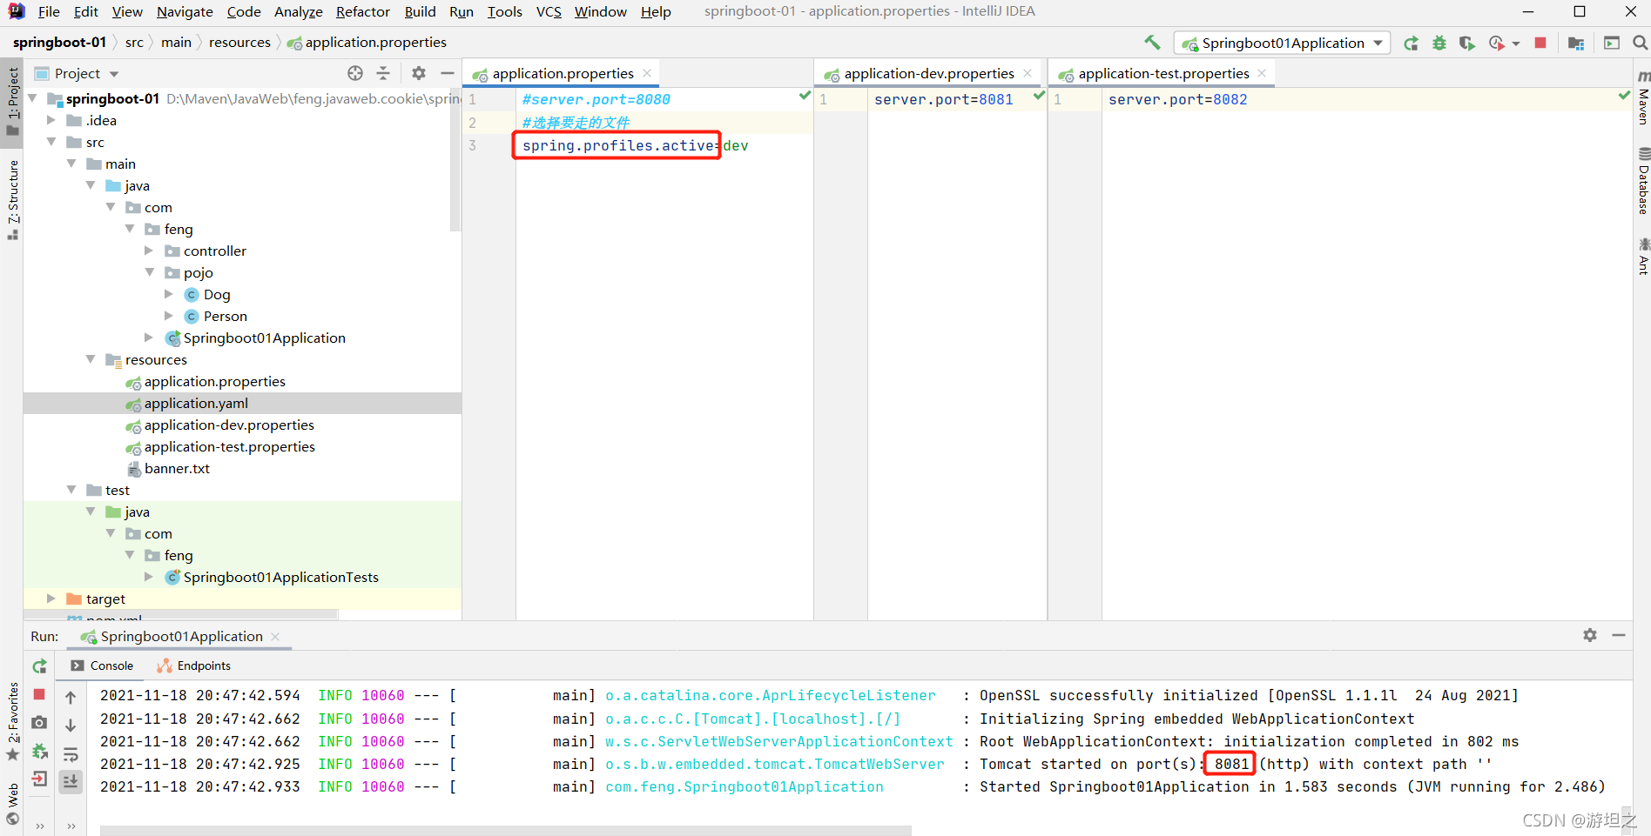Expand the controller package
The width and height of the screenshot is (1651, 836).
click(x=148, y=251)
